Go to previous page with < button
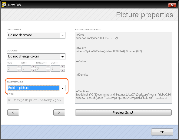Viewport: 179px width, 140px height. click(x=13, y=112)
